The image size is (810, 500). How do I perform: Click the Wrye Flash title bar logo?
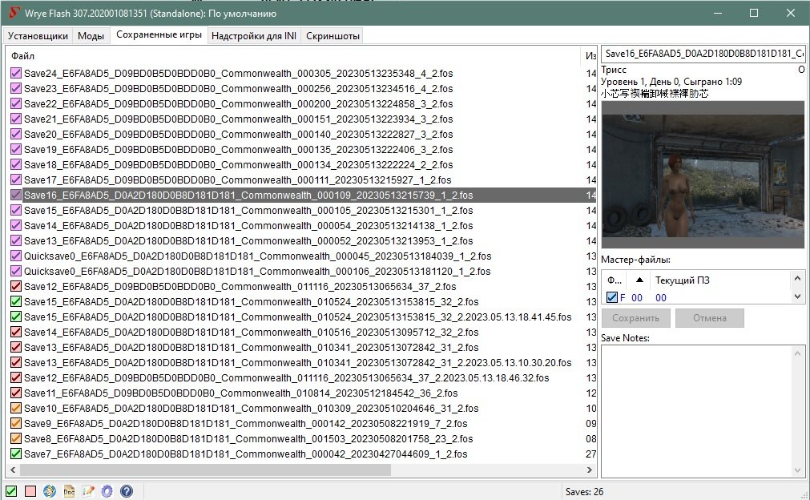[x=14, y=13]
